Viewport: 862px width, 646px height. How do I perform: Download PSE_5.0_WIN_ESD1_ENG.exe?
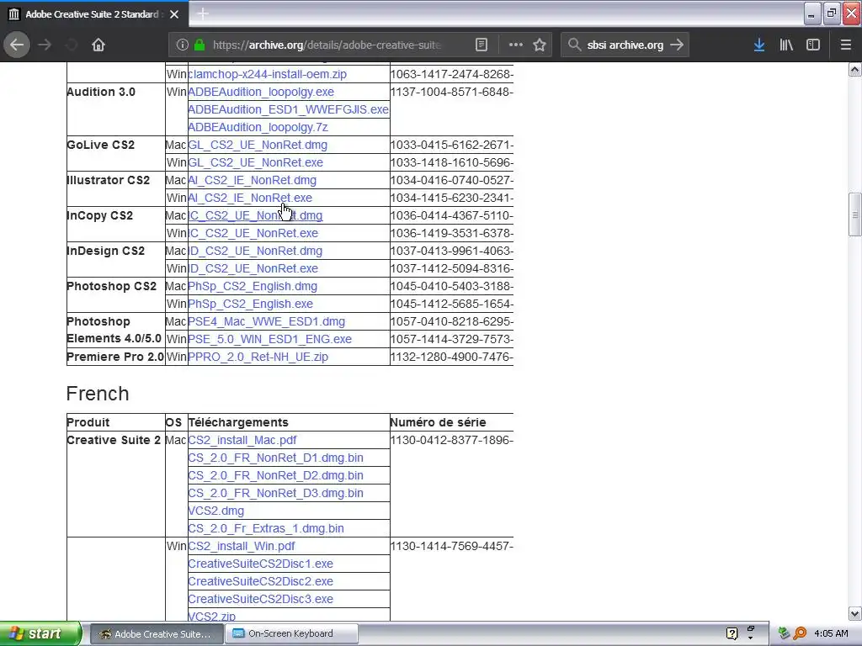[x=270, y=339]
